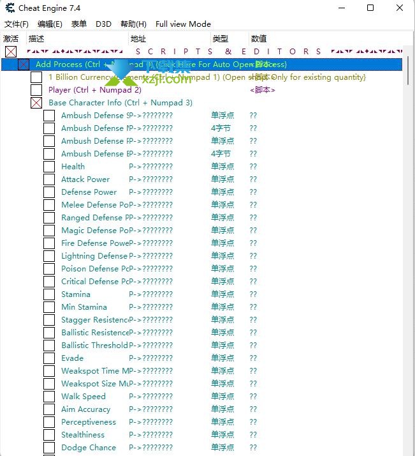Click the Cheat Engine title bar icon
This screenshot has width=415, height=456.
click(x=10, y=8)
